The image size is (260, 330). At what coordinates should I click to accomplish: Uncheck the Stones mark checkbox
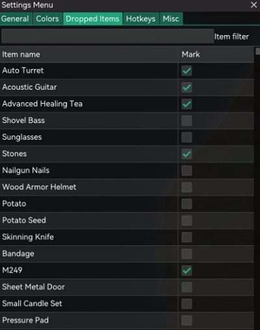187,154
